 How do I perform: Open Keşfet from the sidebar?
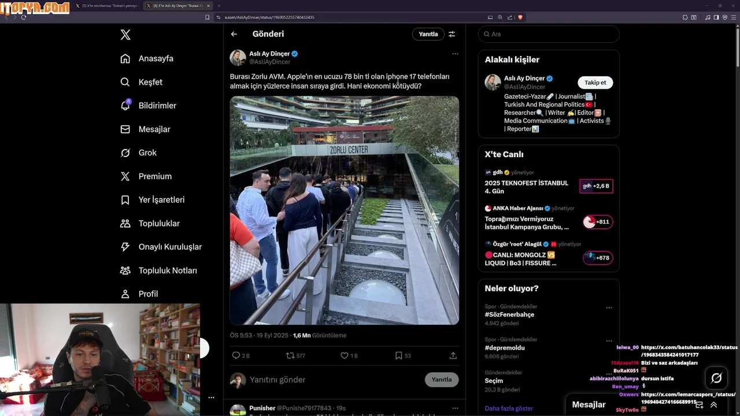142,82
